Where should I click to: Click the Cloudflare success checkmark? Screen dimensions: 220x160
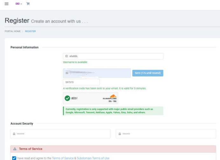coord(67,98)
